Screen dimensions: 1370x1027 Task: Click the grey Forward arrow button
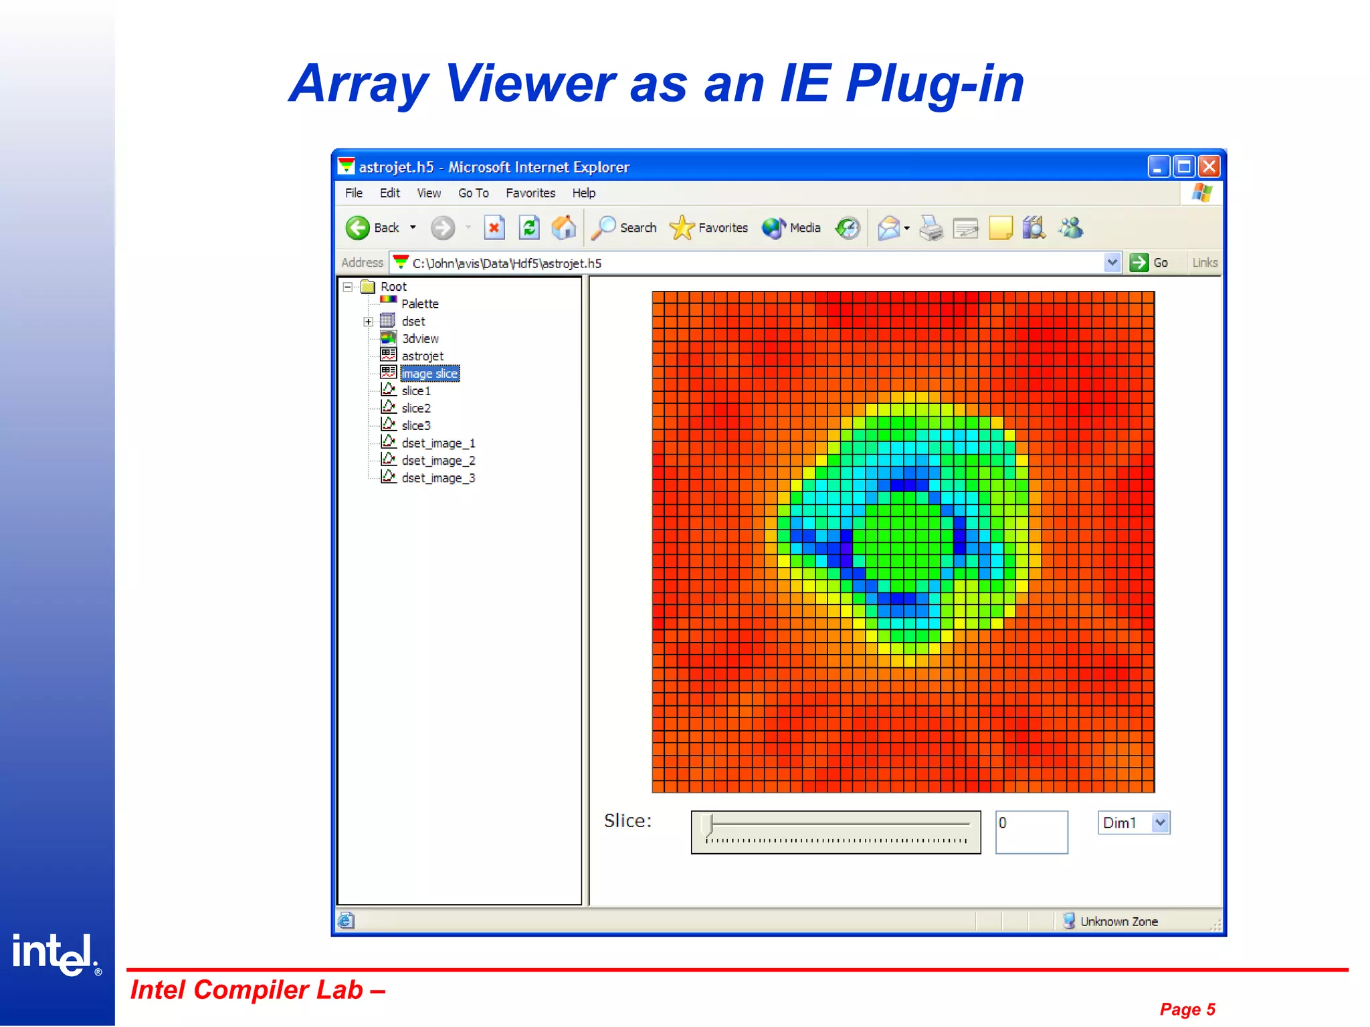(x=442, y=228)
